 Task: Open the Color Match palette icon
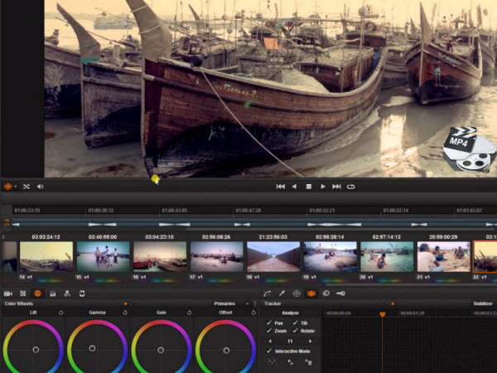point(23,293)
